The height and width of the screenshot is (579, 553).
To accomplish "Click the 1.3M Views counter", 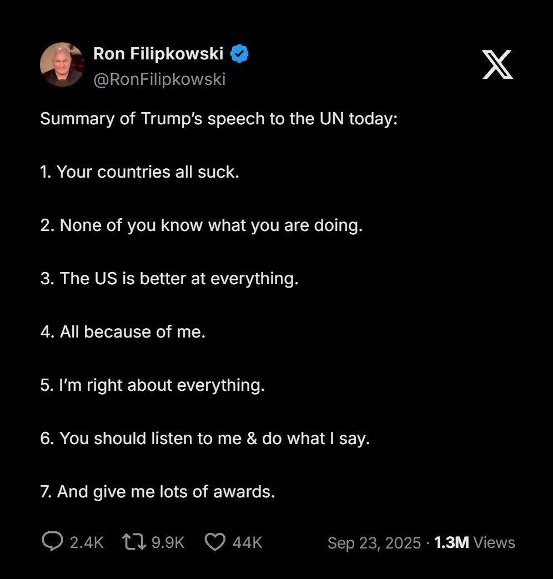I will (475, 542).
